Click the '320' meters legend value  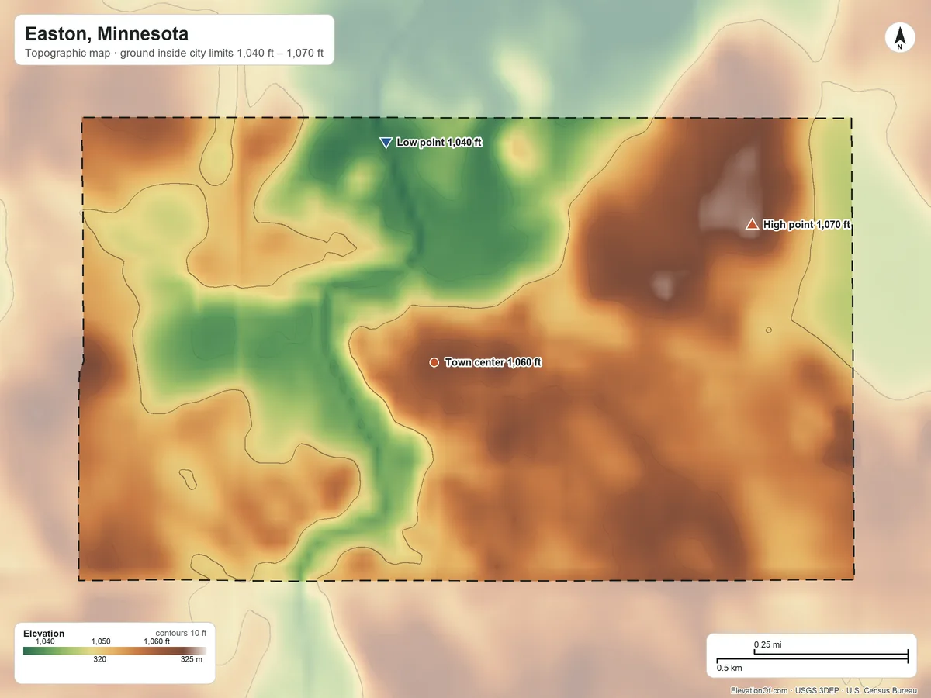coord(100,660)
